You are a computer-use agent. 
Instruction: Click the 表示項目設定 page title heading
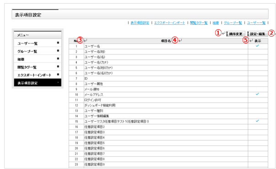pos(28,15)
